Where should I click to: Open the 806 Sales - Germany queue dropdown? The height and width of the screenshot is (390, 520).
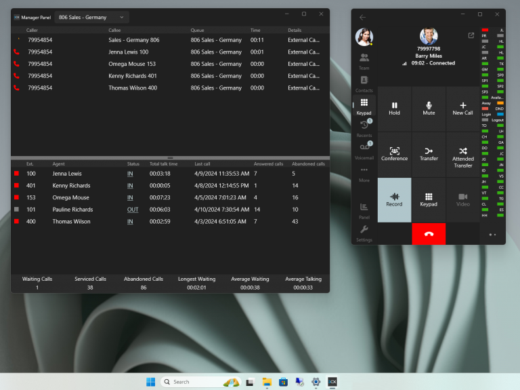pos(91,17)
